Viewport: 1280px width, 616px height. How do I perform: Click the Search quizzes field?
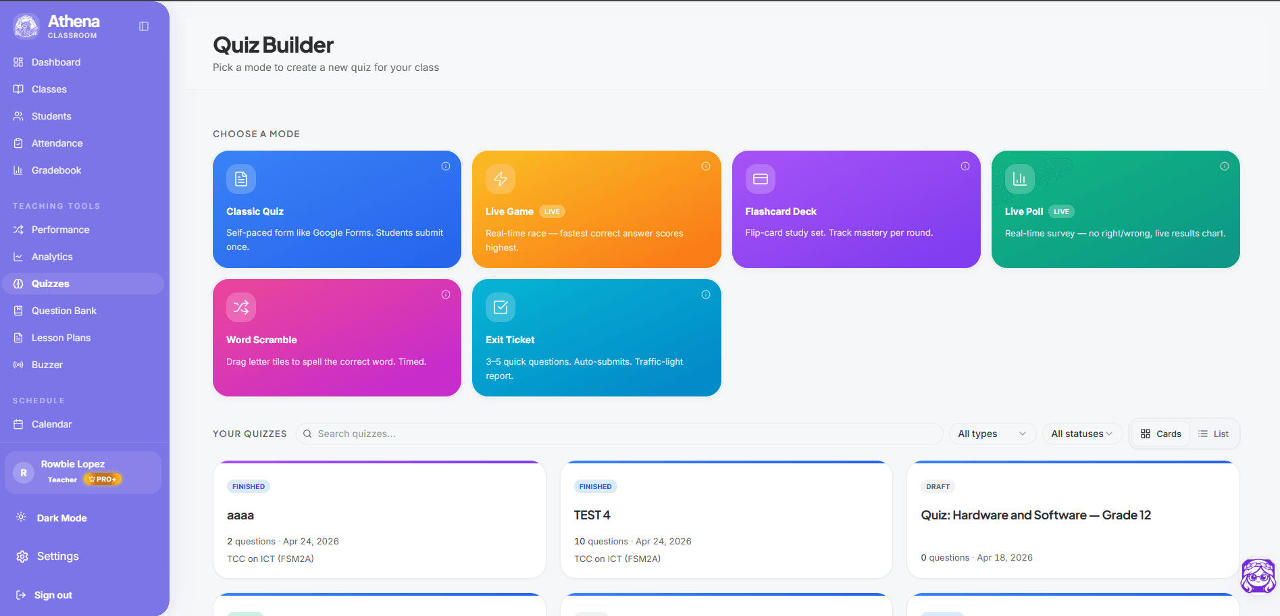point(619,434)
